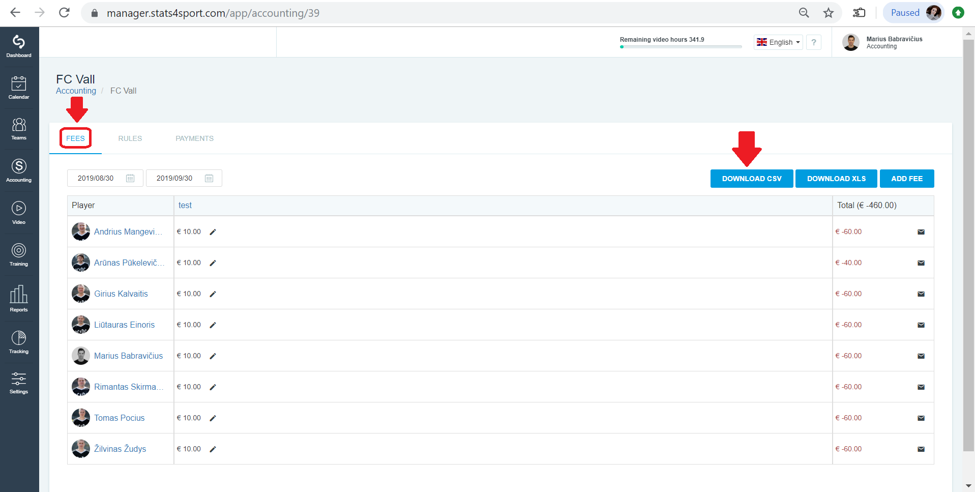Click envelope icon in Tomas Pocius row

921,418
